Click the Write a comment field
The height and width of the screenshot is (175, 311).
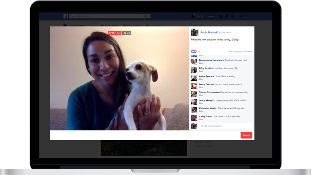225,126
